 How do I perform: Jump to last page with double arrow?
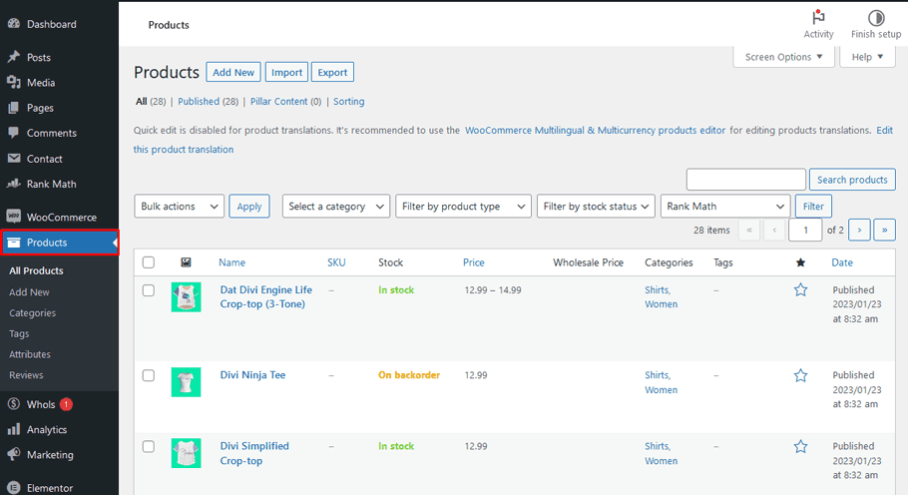click(x=884, y=230)
